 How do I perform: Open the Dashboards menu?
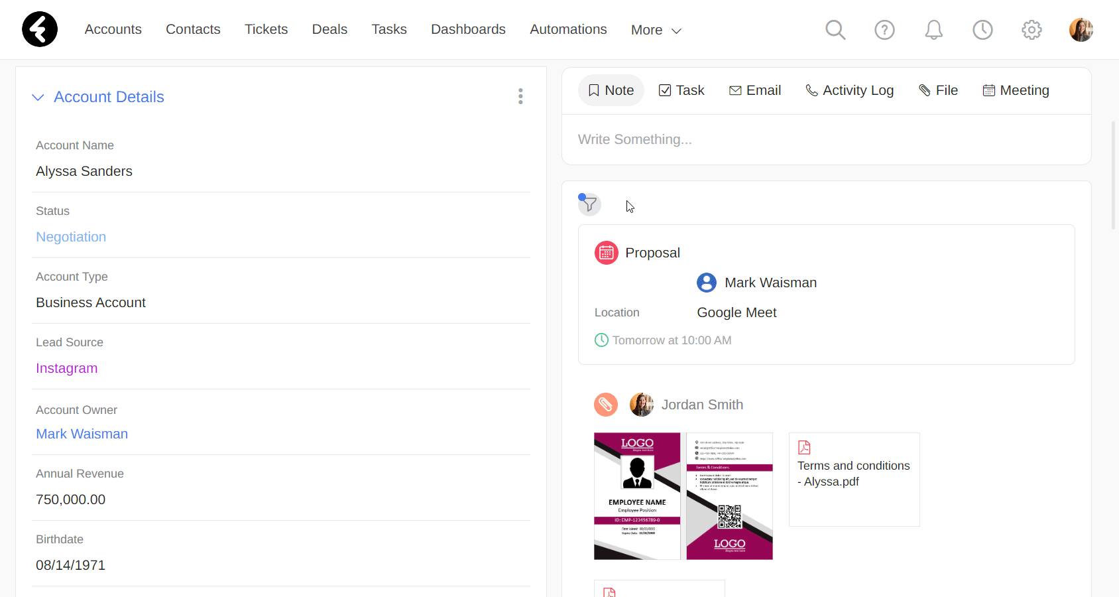click(468, 29)
